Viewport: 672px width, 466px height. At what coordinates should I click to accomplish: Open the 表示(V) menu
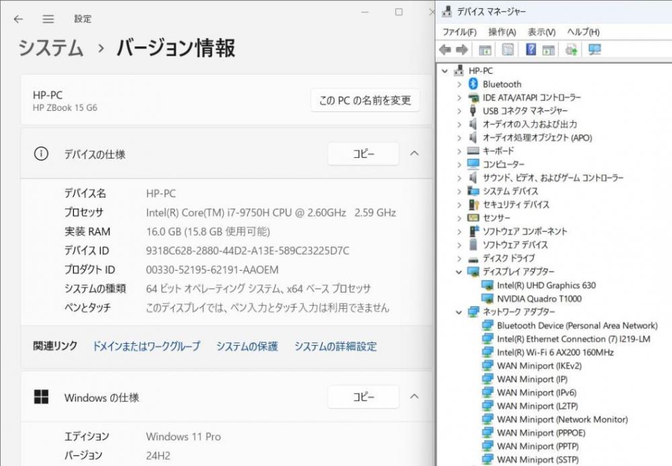(541, 32)
